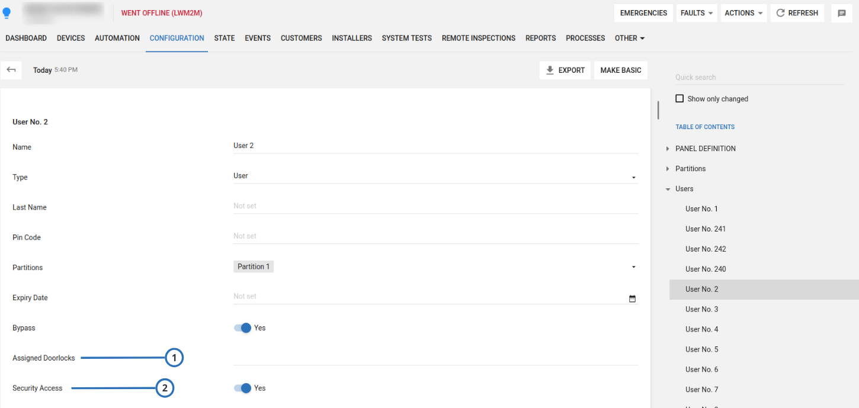Click the Refresh button

pyautogui.click(x=797, y=13)
